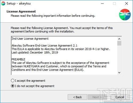
Task: Click the license scrollbar up arrow
Action: pyautogui.click(x=119, y=39)
